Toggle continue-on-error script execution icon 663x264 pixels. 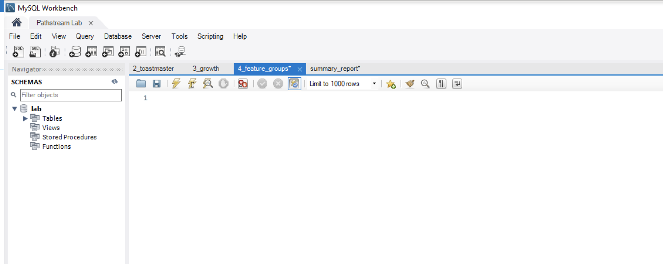(243, 84)
